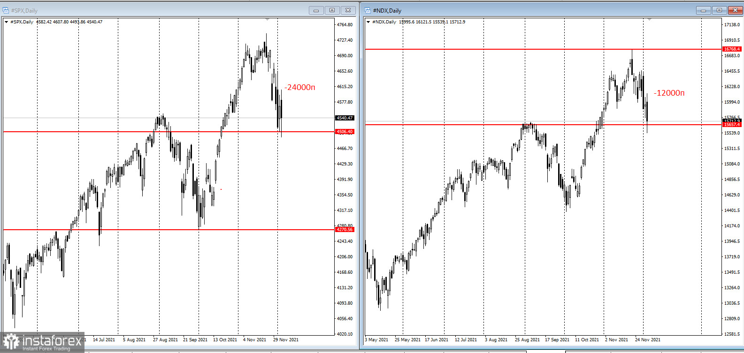Click the 12 Jul 2021 date label
The image size is (744, 353).
point(466,340)
